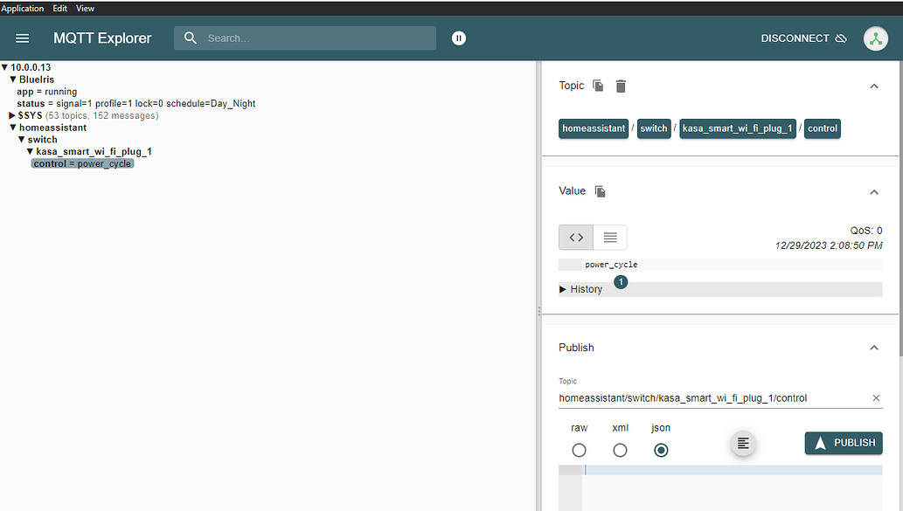
Task: Open the hamburger menu
Action: click(x=23, y=38)
